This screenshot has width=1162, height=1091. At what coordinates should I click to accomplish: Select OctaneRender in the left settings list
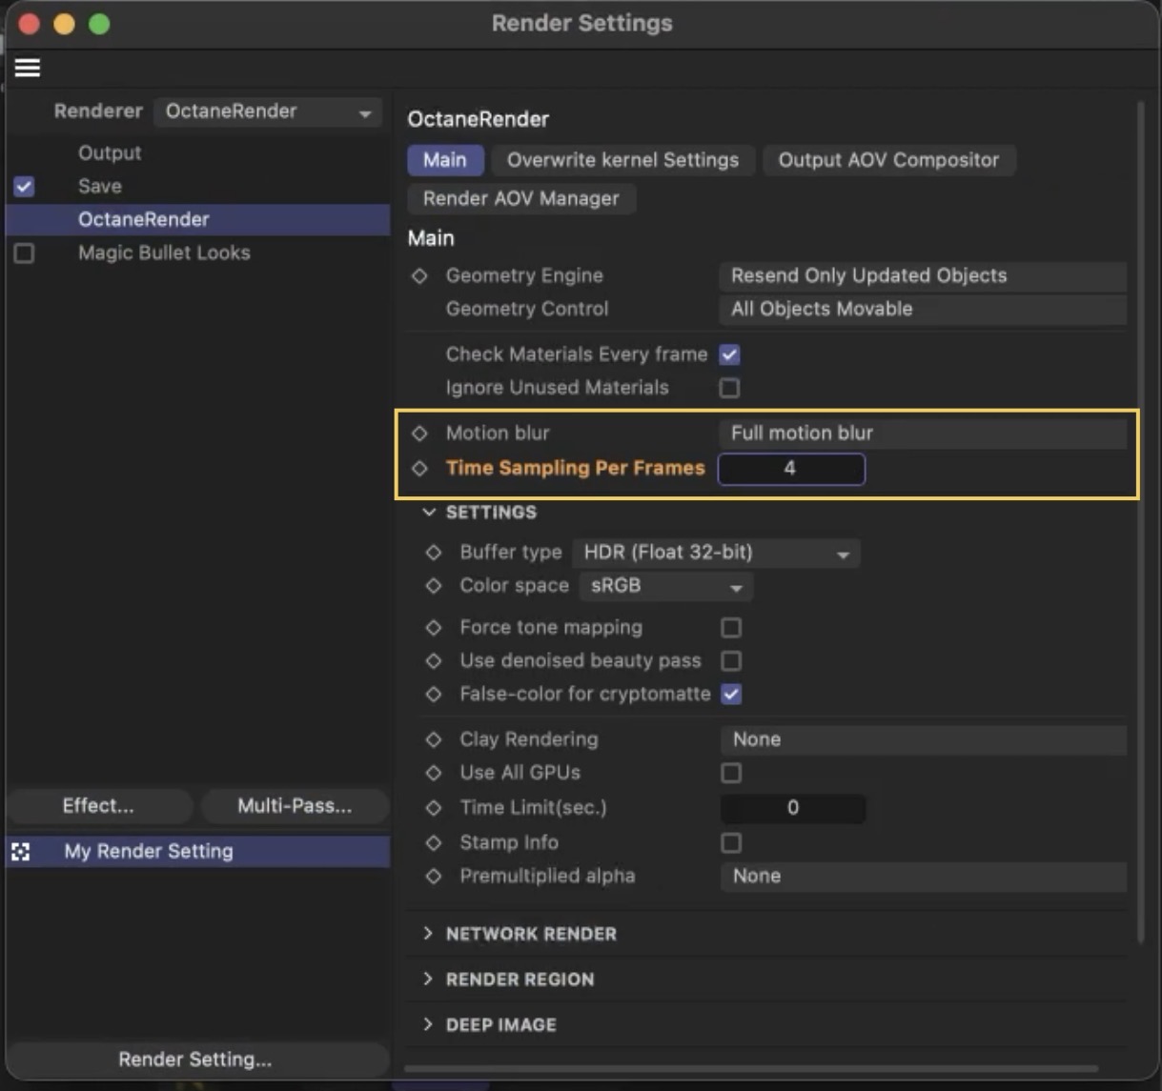143,219
